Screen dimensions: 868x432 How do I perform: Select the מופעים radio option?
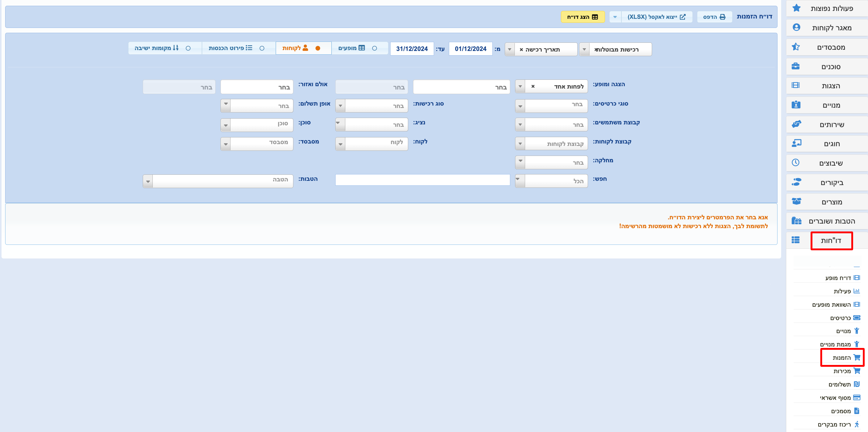point(374,48)
